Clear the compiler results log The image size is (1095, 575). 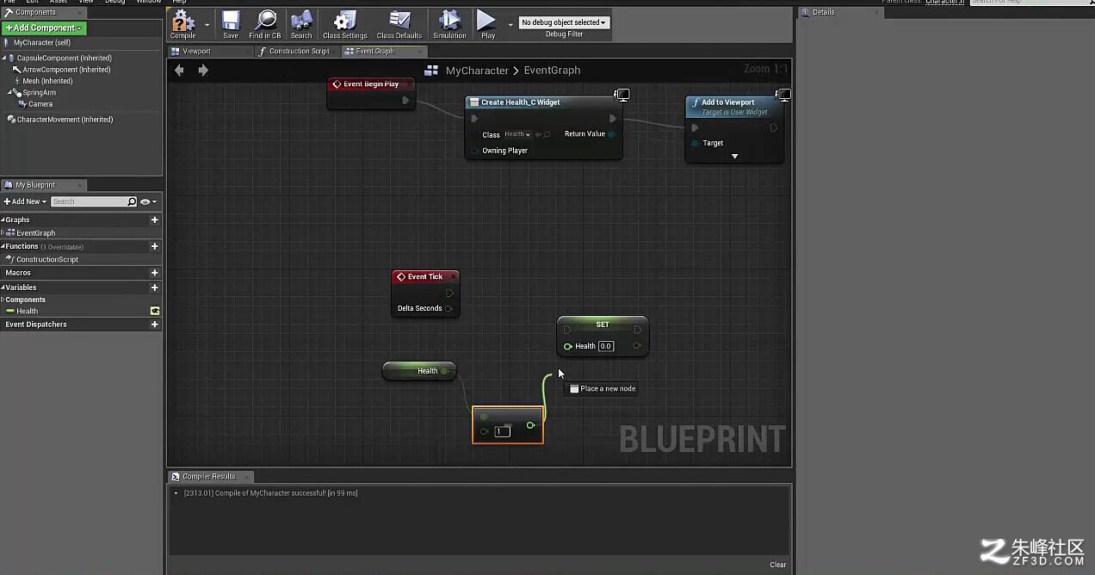[777, 565]
